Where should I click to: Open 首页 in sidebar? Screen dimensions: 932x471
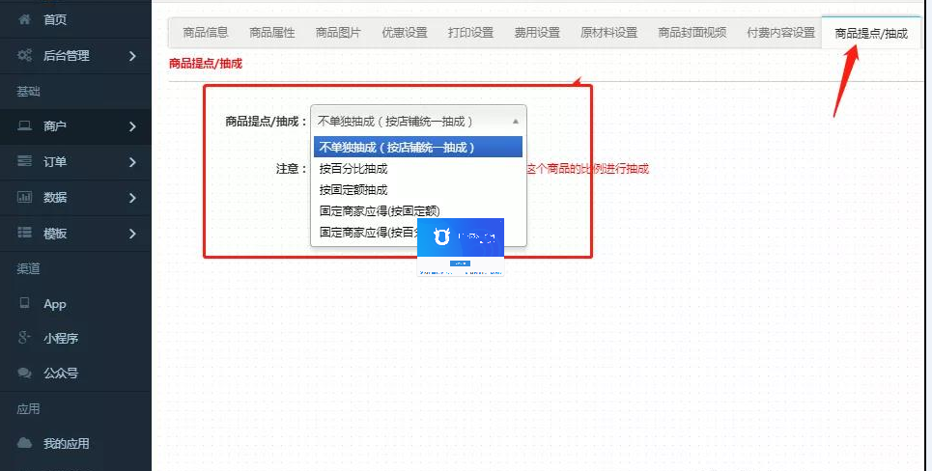[x=55, y=20]
